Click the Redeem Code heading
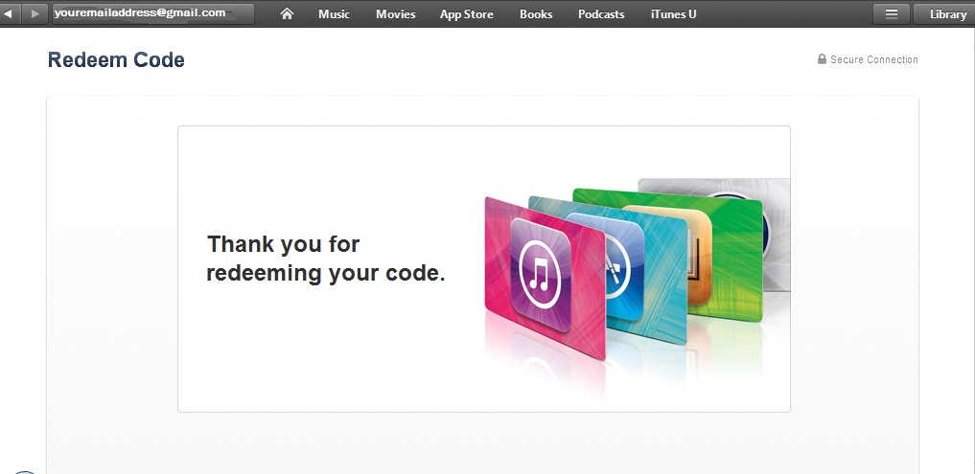Image resolution: width=975 pixels, height=474 pixels. tap(116, 59)
